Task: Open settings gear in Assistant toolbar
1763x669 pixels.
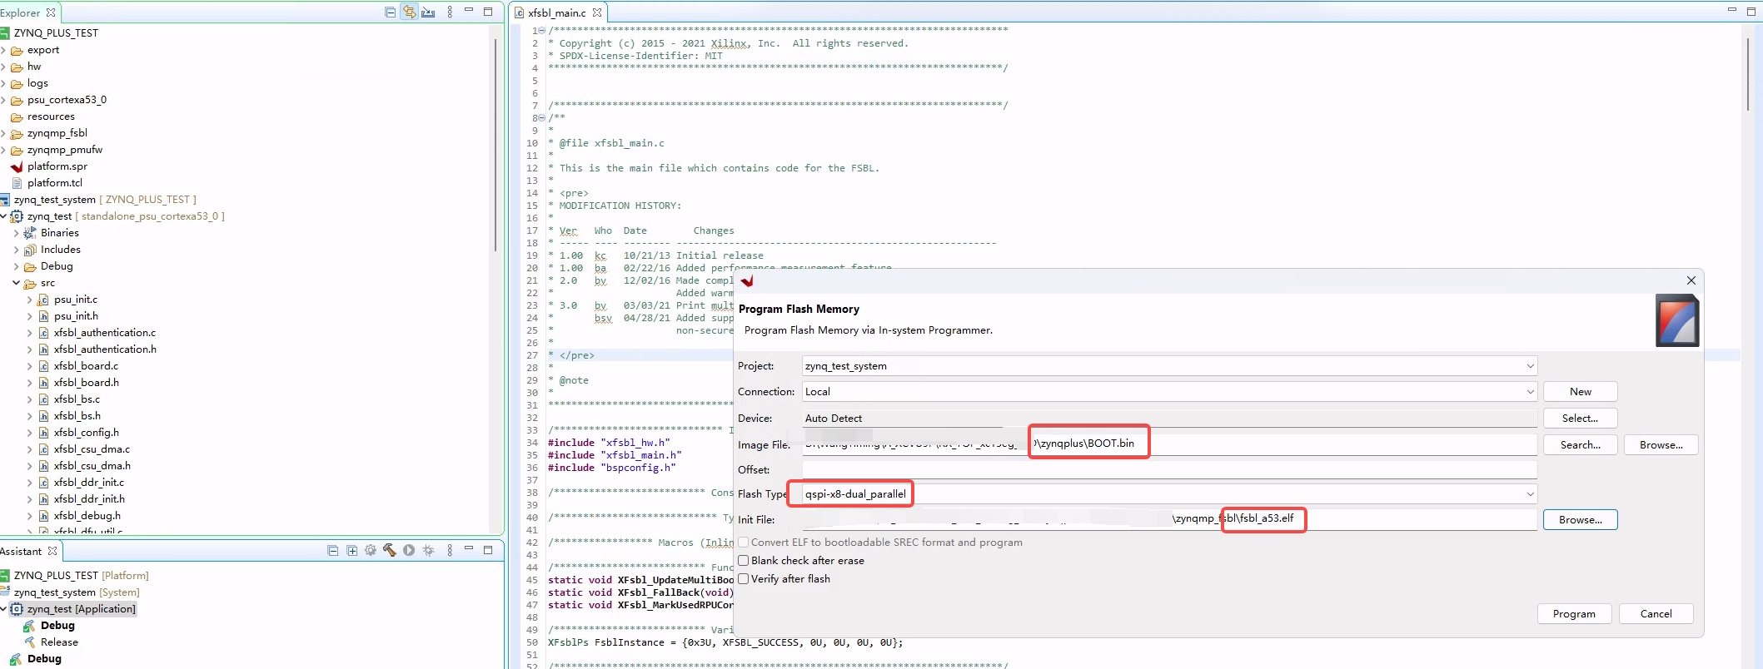Action: pos(371,550)
